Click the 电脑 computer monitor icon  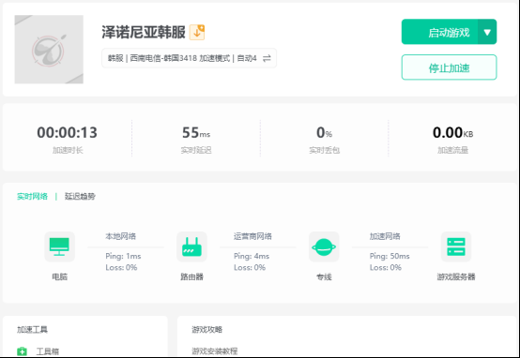pos(59,246)
